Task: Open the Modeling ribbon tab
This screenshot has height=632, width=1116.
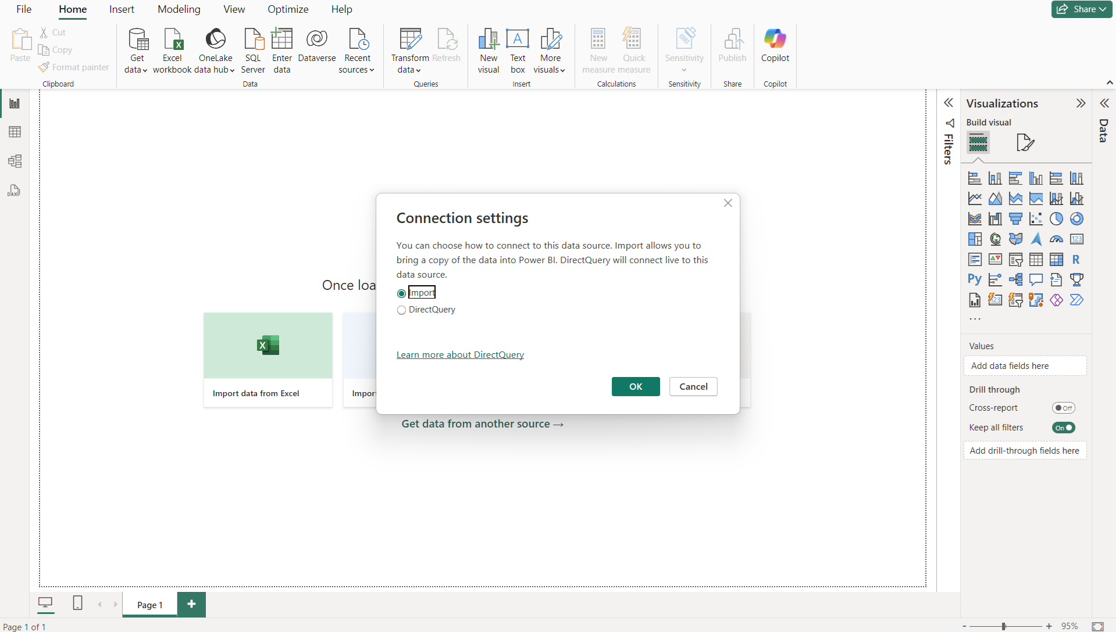Action: click(x=179, y=9)
